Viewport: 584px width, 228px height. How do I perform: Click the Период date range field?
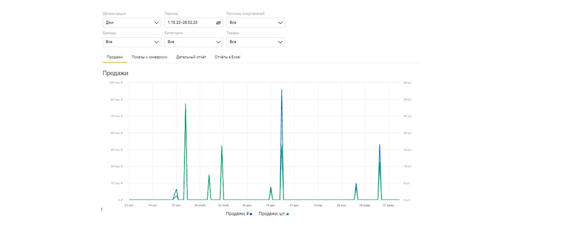pyautogui.click(x=194, y=23)
